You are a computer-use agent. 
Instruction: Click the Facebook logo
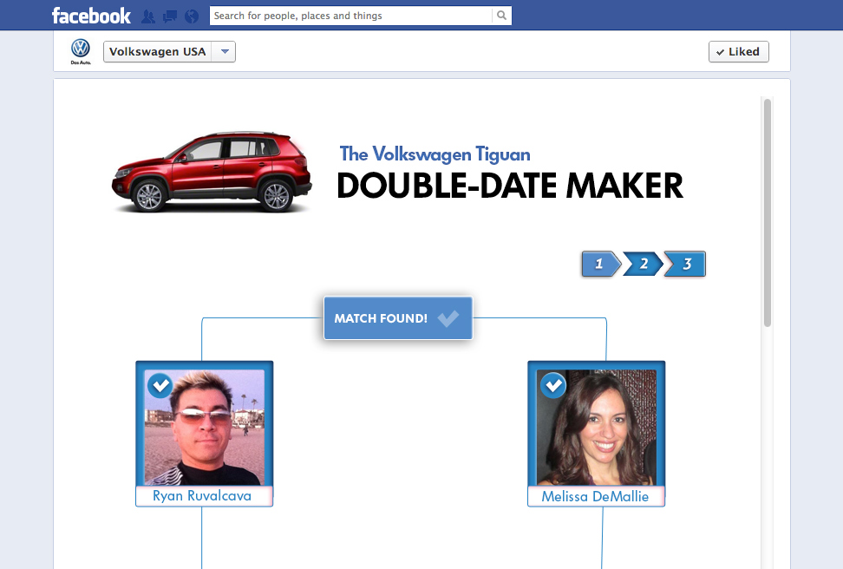click(x=91, y=16)
